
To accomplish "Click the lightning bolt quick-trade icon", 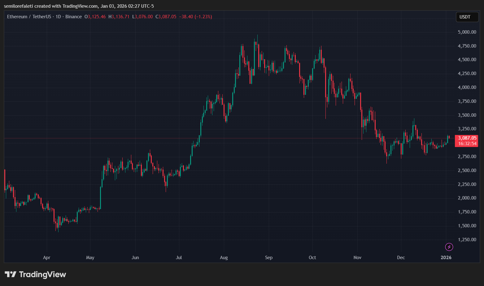I will 449,247.
